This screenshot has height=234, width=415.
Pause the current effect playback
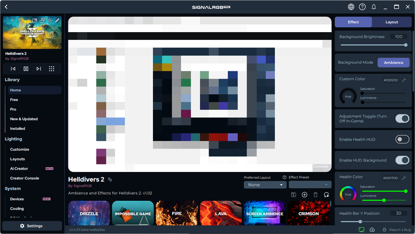pyautogui.click(x=26, y=69)
